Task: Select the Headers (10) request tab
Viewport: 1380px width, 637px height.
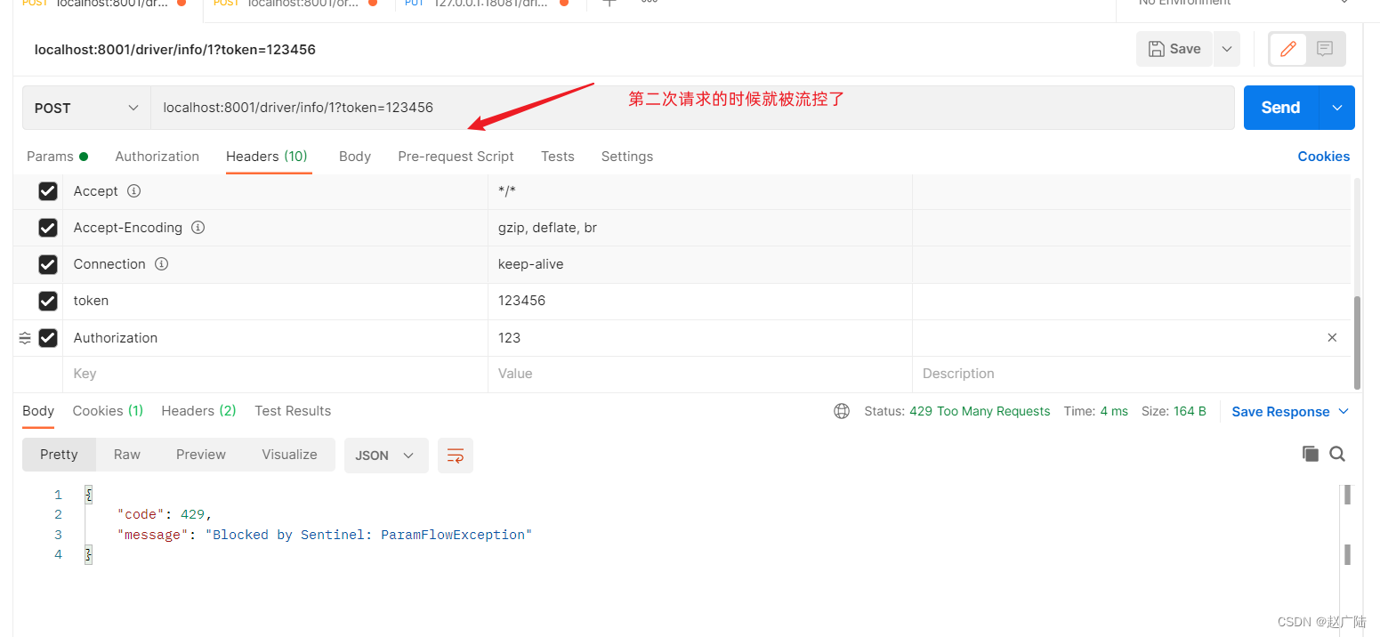Action: tap(267, 156)
